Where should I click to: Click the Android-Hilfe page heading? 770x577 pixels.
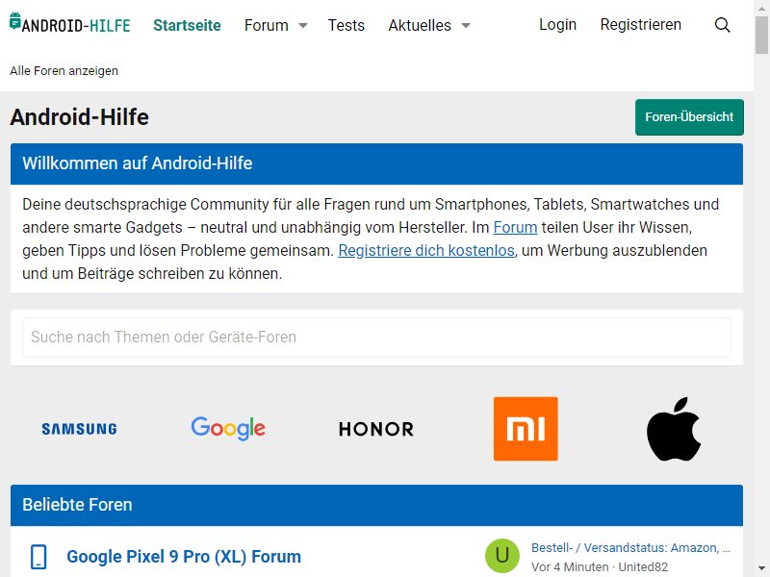pos(79,117)
